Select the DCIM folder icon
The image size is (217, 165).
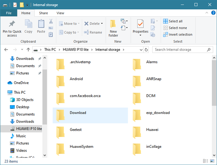pos(137,98)
